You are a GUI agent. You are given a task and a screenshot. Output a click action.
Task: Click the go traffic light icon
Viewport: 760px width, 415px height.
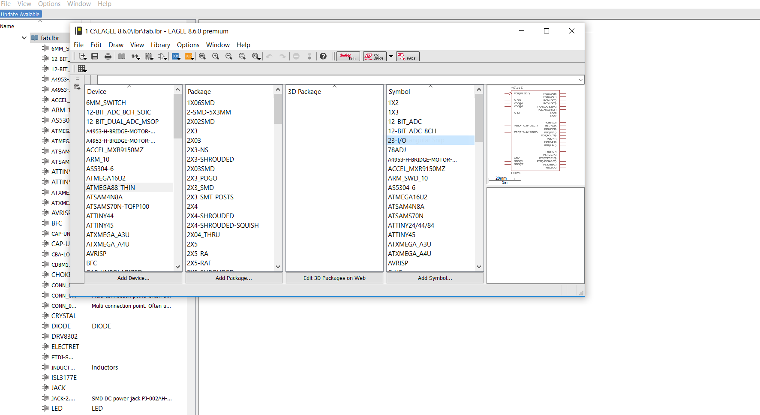pos(309,56)
